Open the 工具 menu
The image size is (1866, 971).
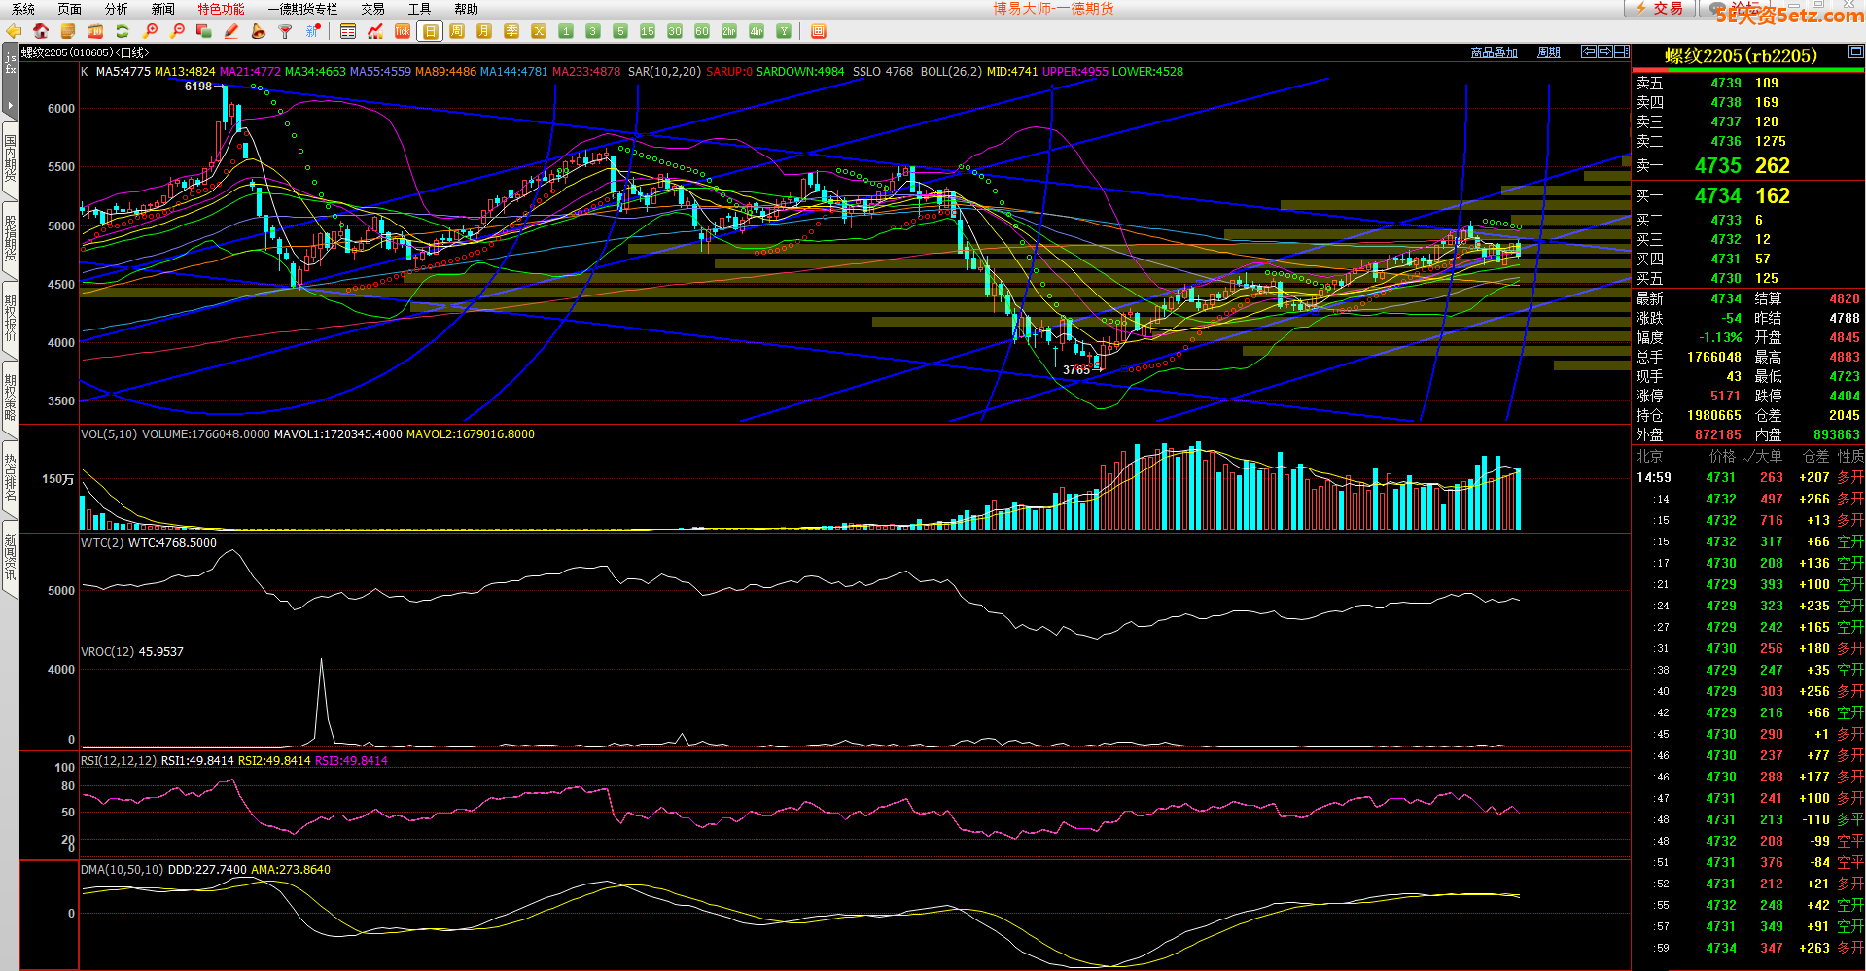tap(419, 9)
